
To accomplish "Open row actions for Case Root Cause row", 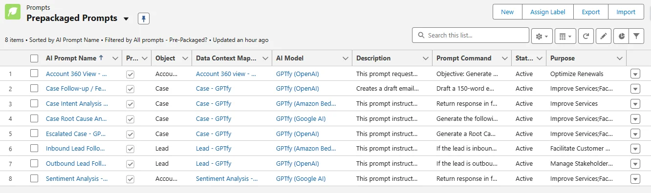I will point(635,119).
